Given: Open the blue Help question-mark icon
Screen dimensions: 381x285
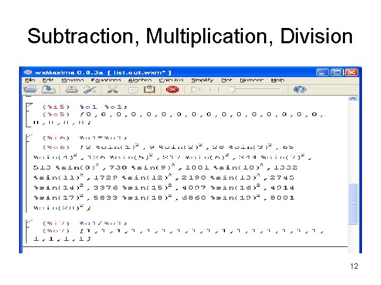Looking at the screenshot, I should (300, 90).
